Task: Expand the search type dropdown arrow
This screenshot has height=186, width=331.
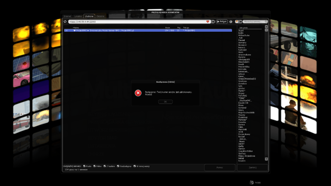Action: (241, 22)
